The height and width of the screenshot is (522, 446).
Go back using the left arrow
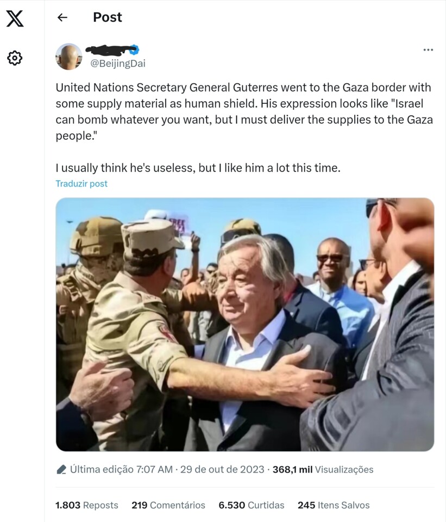[x=62, y=17]
